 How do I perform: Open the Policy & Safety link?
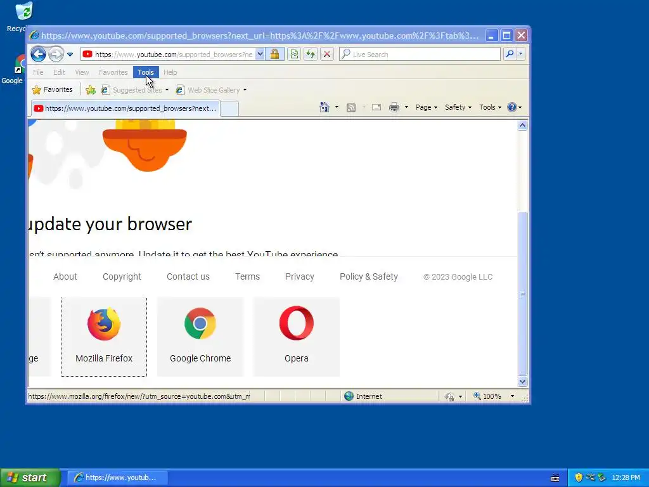pos(368,276)
